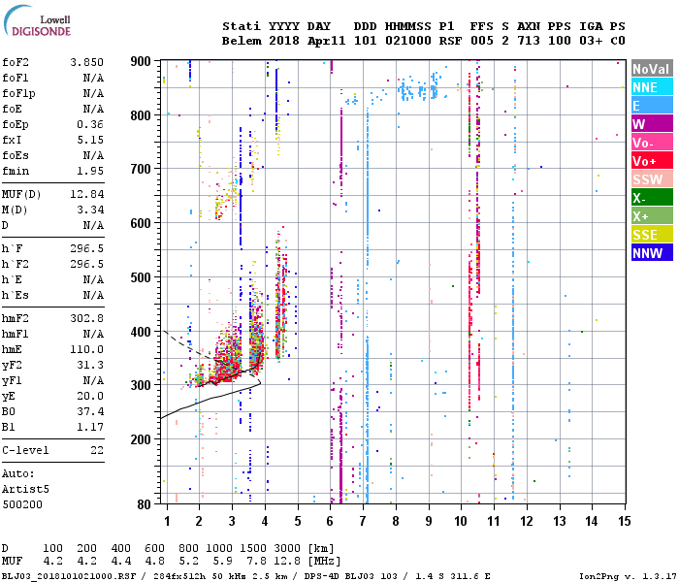Image resolution: width=679 pixels, height=582 pixels.
Task: Click the h`F value 296.5
Action: tap(86, 248)
